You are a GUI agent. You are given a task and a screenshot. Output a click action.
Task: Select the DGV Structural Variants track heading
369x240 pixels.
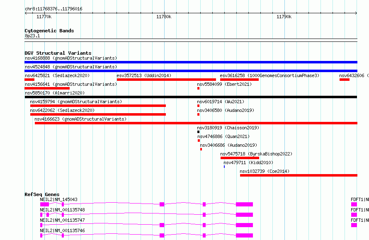tap(58, 53)
